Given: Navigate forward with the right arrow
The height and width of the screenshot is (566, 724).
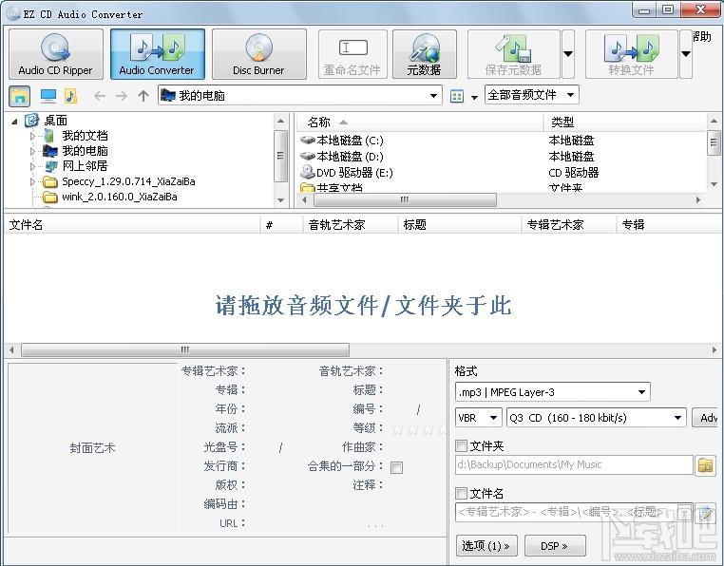Looking at the screenshot, I should pyautogui.click(x=122, y=96).
